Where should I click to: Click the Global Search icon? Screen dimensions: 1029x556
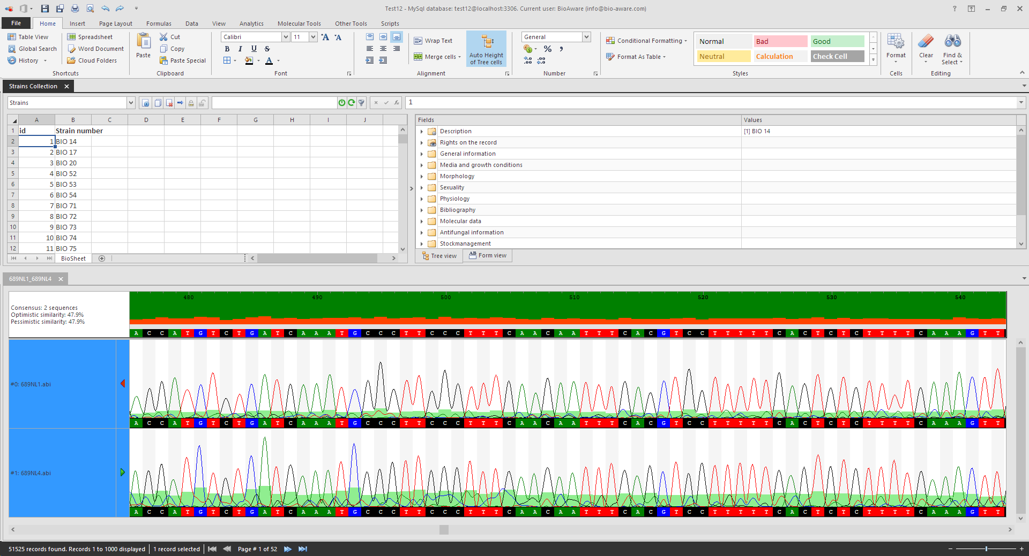click(x=12, y=49)
